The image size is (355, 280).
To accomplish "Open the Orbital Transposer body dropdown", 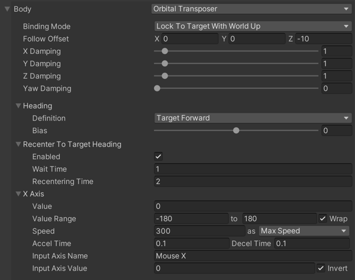I will point(252,9).
